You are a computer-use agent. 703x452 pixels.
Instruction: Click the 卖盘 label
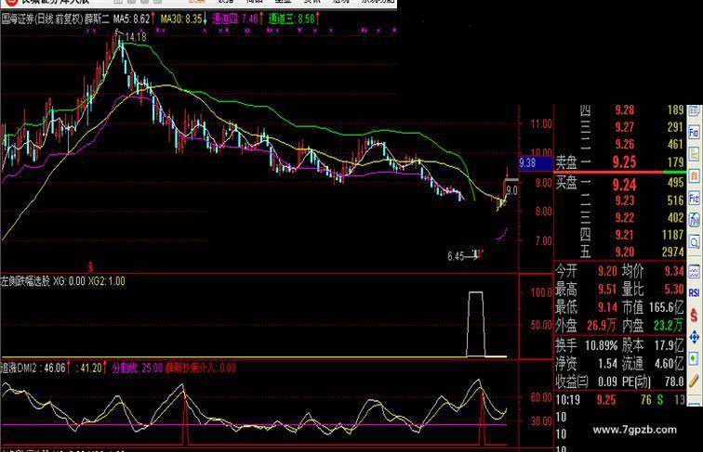pos(566,162)
